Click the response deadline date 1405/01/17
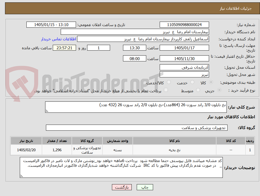Image resolution: width=260 pixels, height=196 pixels. (x=184, y=48)
